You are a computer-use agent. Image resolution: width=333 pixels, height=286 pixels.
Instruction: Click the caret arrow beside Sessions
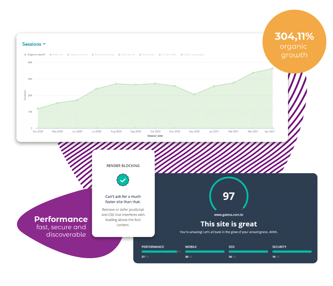pos(44,44)
